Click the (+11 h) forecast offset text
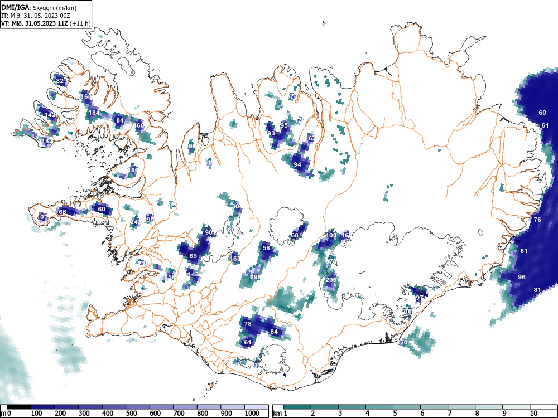 coord(80,23)
